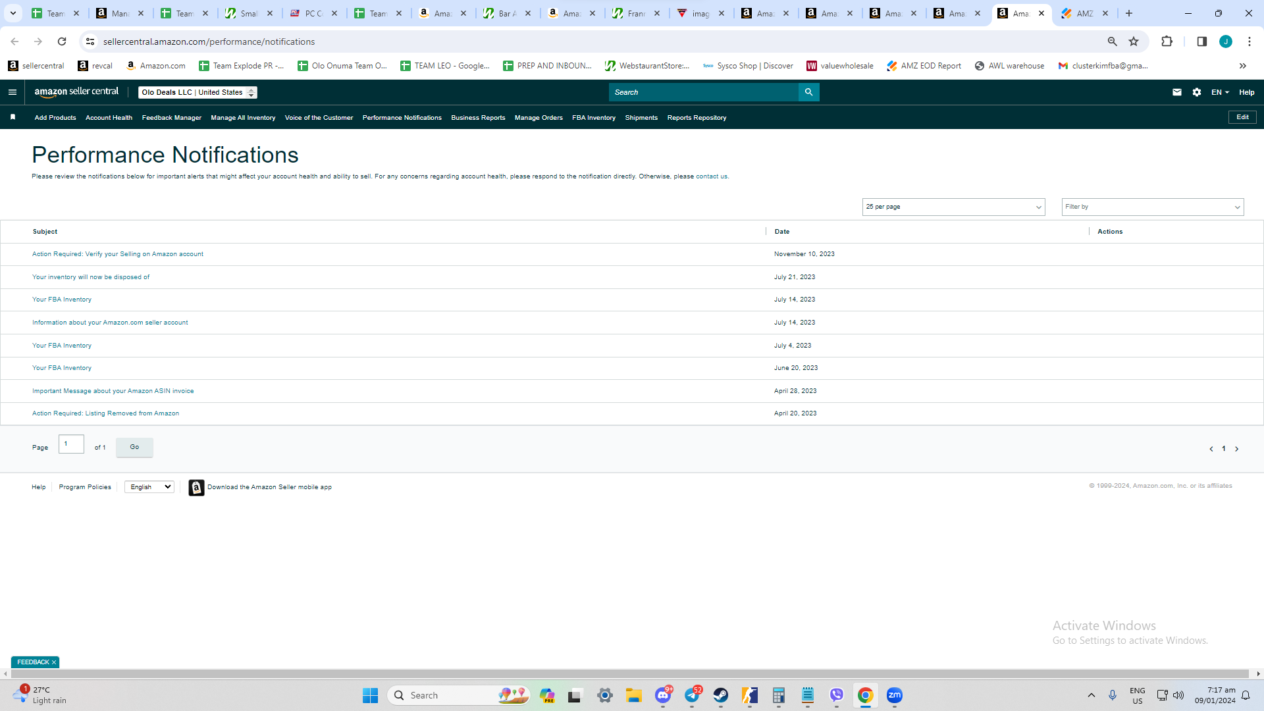Image resolution: width=1264 pixels, height=711 pixels.
Task: Open FBA Inventory in navigation bar
Action: pos(594,118)
